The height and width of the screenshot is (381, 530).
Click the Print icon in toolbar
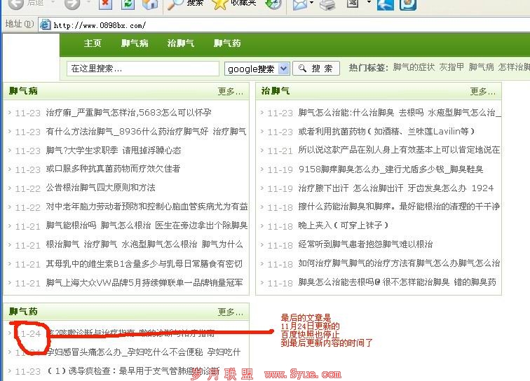point(327,4)
